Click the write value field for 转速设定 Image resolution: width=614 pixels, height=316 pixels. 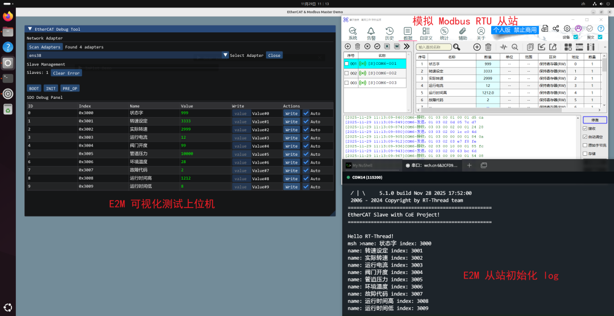(240, 122)
